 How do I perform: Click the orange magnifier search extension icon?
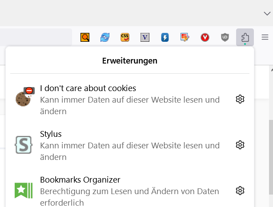(85, 37)
